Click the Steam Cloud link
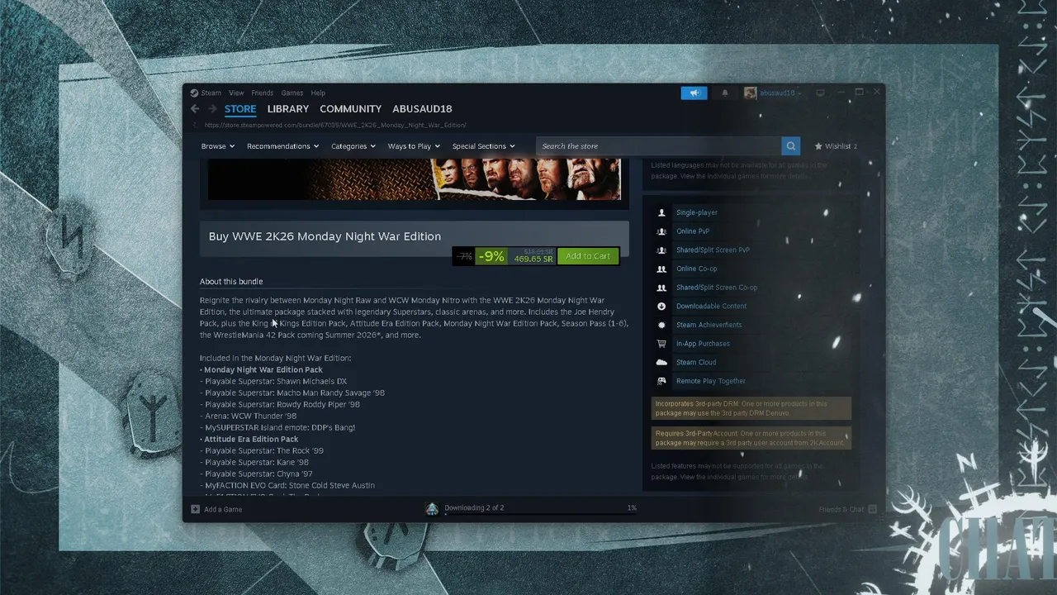The image size is (1057, 595). 696,362
